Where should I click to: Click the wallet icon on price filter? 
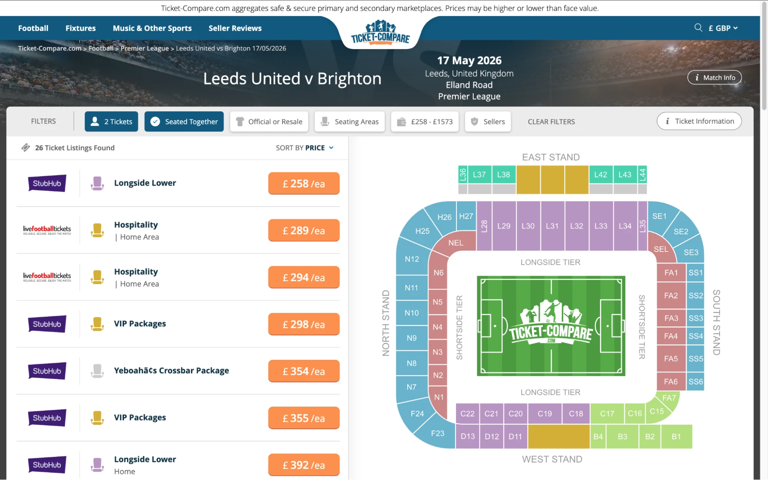pyautogui.click(x=402, y=121)
